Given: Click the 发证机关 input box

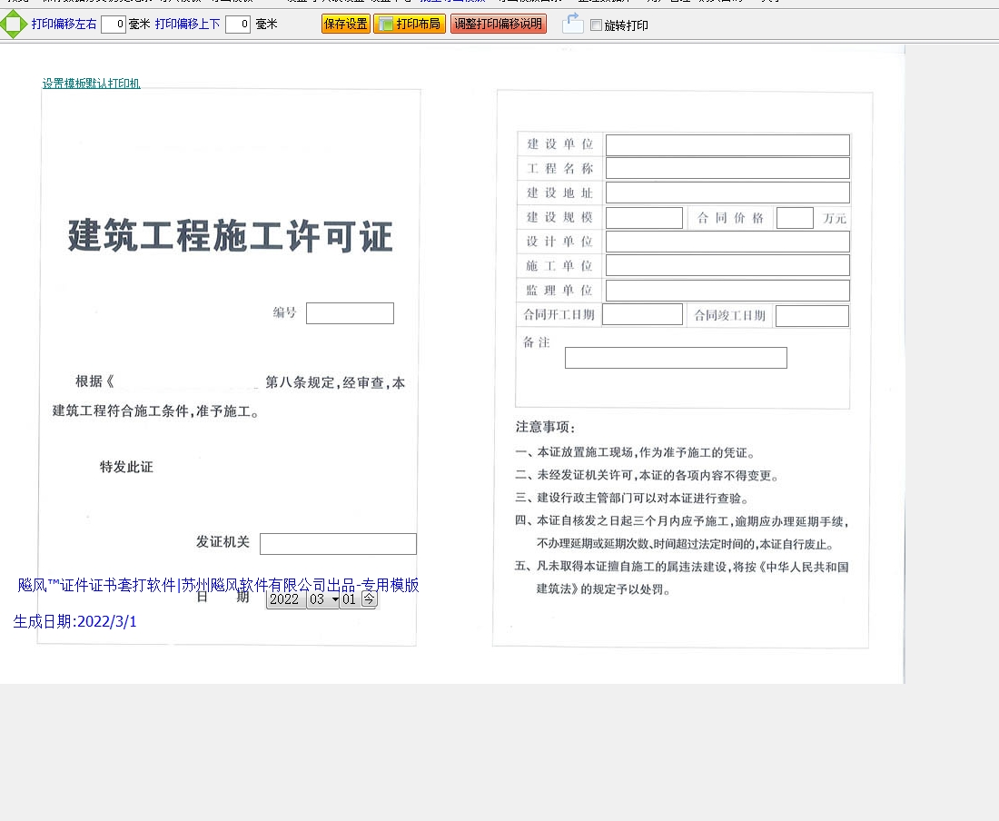Looking at the screenshot, I should pos(338,544).
